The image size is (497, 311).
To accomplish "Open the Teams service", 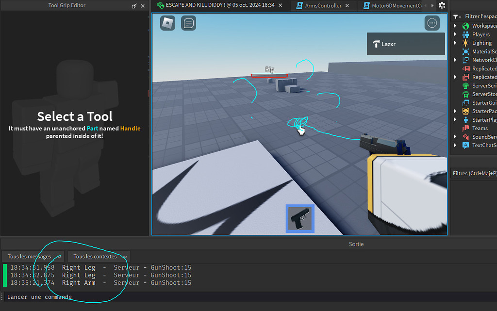I will pyautogui.click(x=479, y=128).
